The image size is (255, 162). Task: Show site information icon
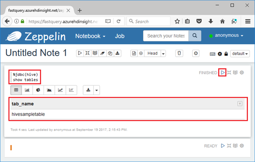[x=16, y=21]
